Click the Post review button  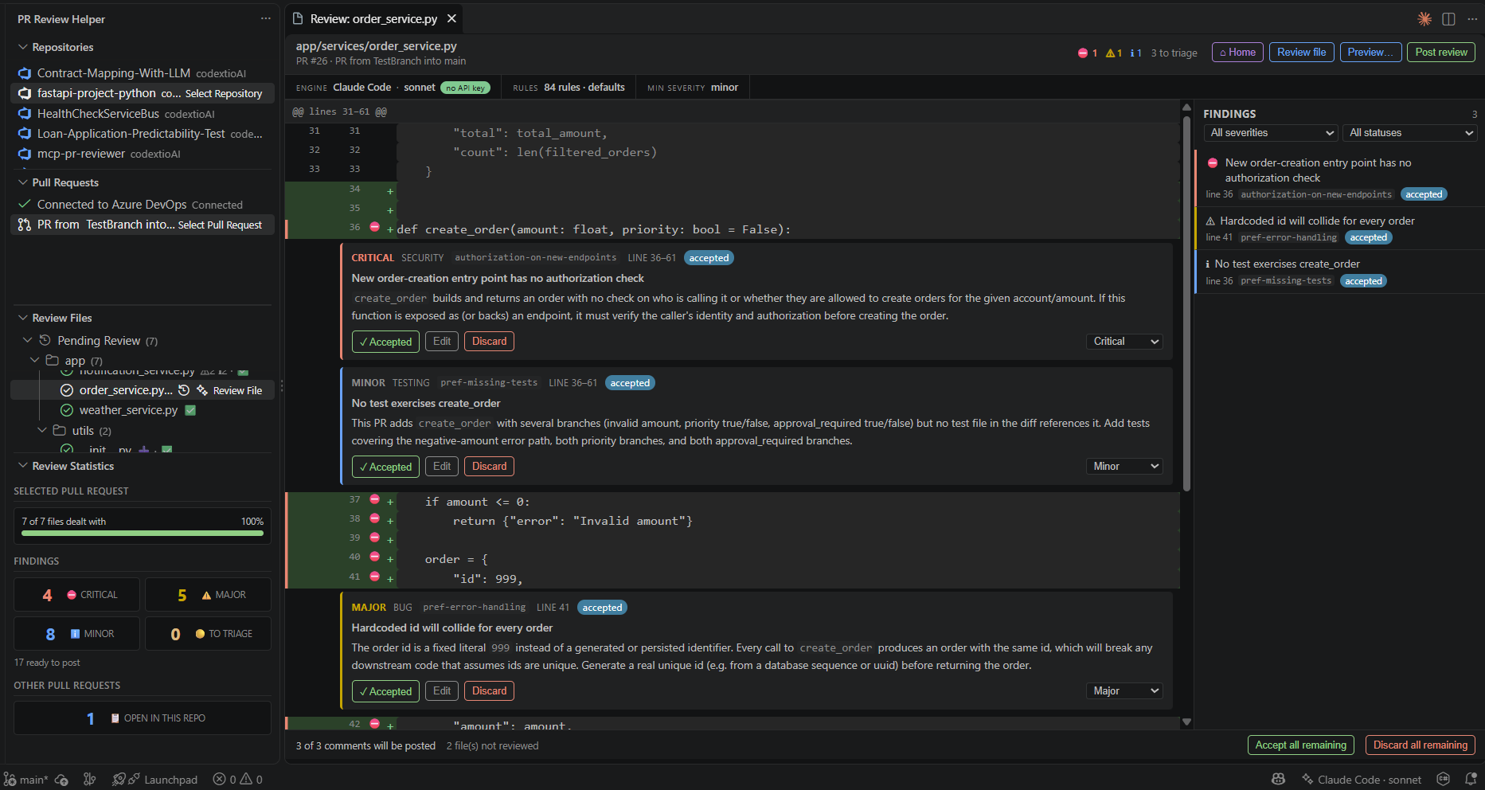(1441, 53)
